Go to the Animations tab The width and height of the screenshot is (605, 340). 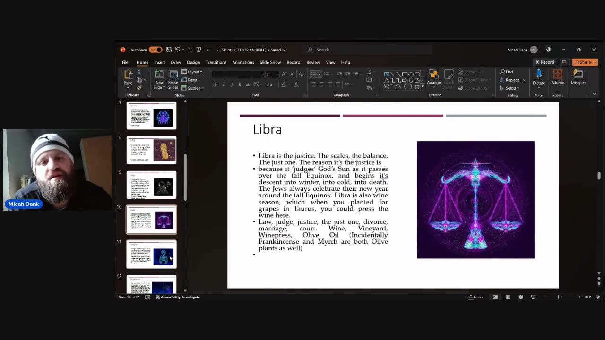point(243,62)
